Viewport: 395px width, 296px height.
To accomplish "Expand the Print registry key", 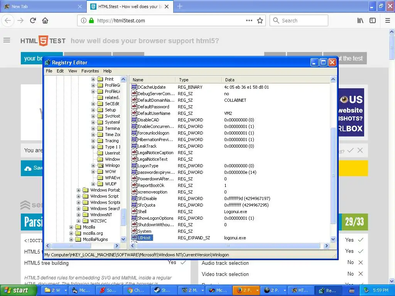I will pyautogui.click(x=93, y=79).
